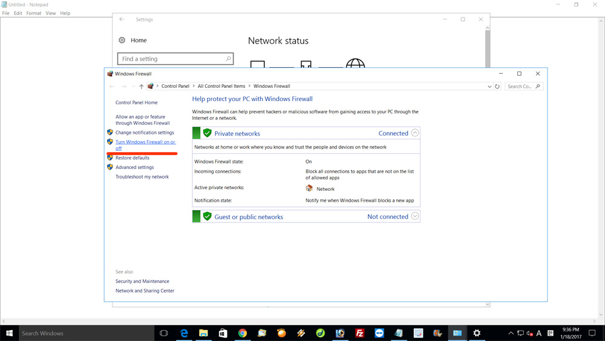Open Notepad Edit menu
605x341 pixels.
coord(18,13)
